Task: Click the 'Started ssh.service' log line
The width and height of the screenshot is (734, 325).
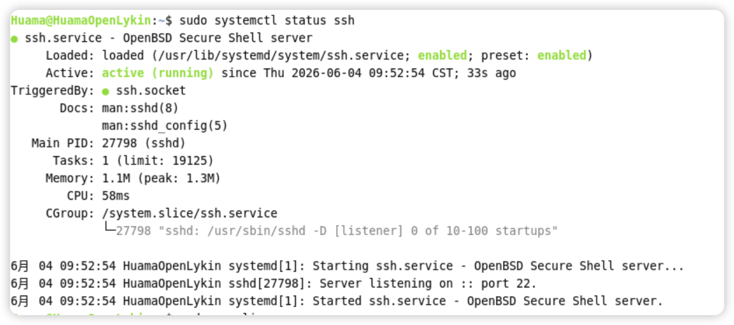Action: tap(337, 301)
